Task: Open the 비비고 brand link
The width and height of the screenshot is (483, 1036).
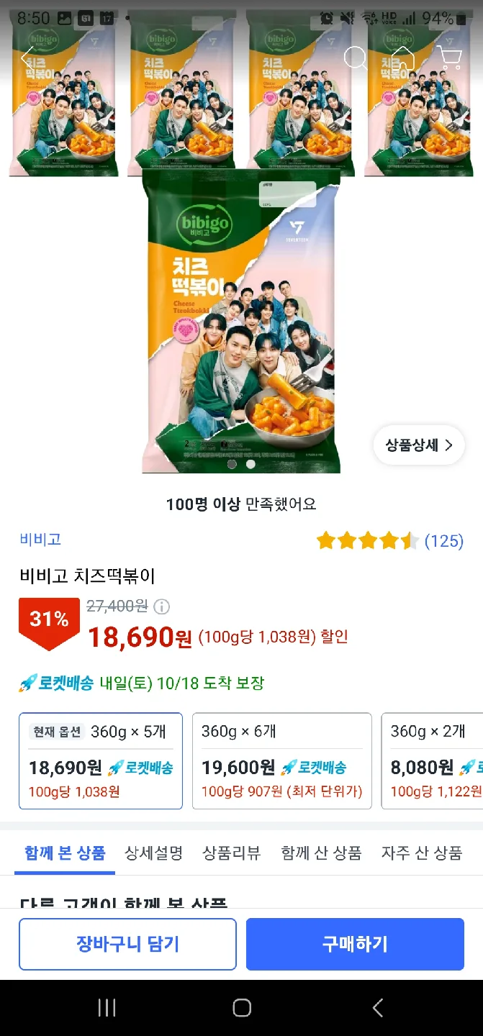Action: (x=40, y=539)
